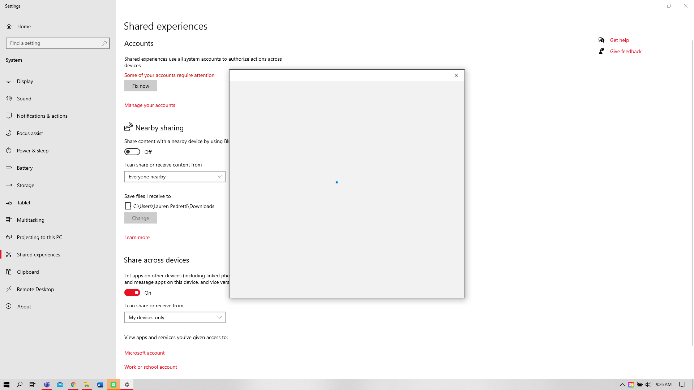694x390 pixels.
Task: Close the loading dialog window
Action: tap(456, 75)
